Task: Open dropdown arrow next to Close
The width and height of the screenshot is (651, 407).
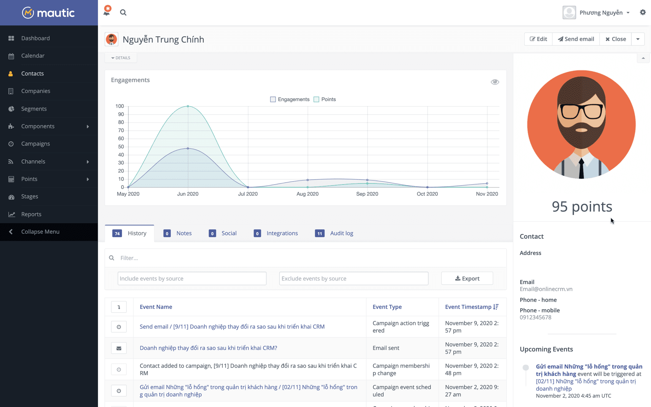Action: pyautogui.click(x=638, y=39)
